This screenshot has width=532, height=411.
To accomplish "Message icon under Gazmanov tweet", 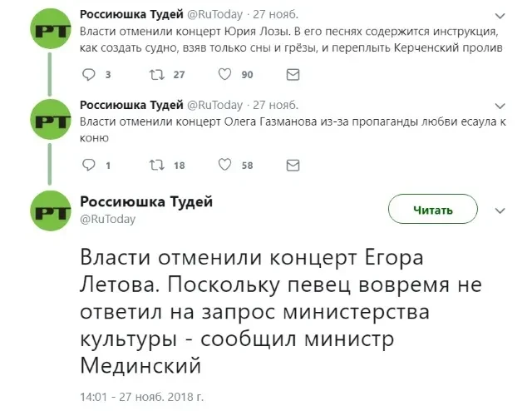I will (293, 165).
